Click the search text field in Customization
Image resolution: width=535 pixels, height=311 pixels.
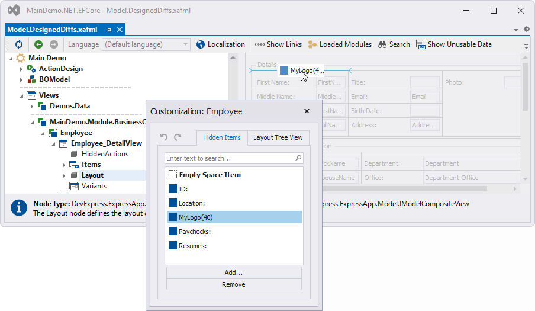pyautogui.click(x=229, y=158)
